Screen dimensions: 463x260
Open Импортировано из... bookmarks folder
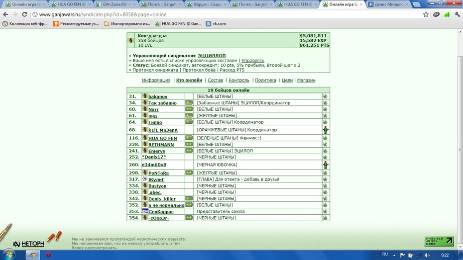[127, 23]
